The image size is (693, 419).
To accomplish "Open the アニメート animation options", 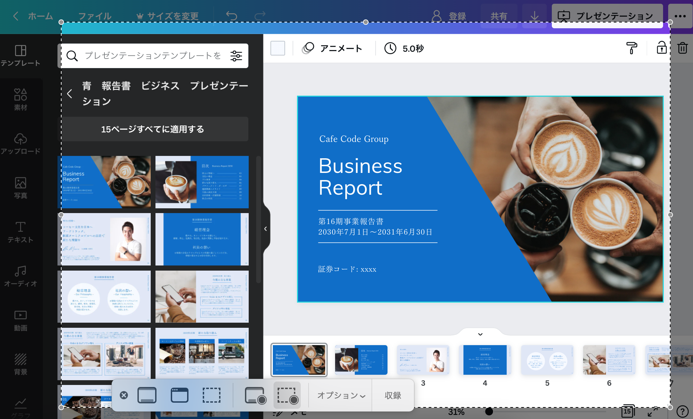I will tap(332, 48).
